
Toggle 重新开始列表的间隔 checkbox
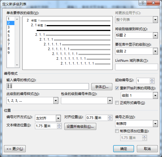tap(117, 88)
